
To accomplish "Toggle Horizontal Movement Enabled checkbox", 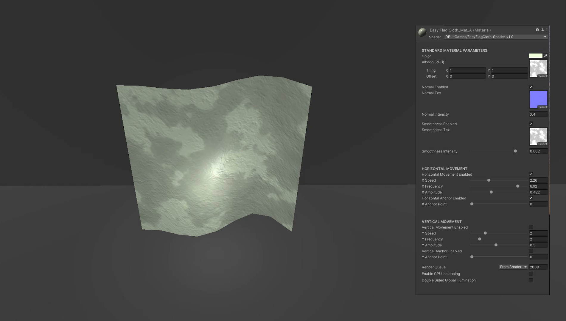I will (531, 174).
